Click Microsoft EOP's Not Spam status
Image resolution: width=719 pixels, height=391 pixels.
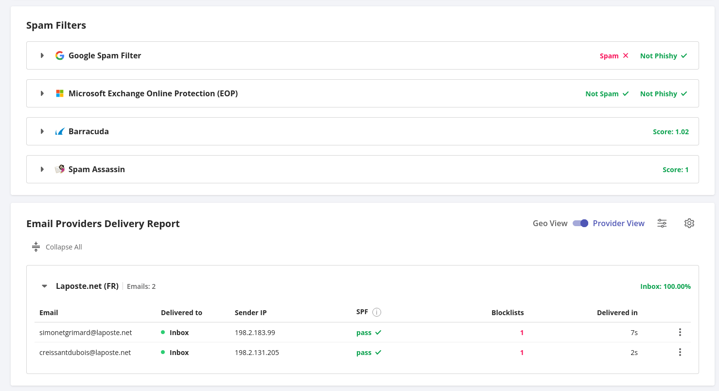tap(607, 94)
